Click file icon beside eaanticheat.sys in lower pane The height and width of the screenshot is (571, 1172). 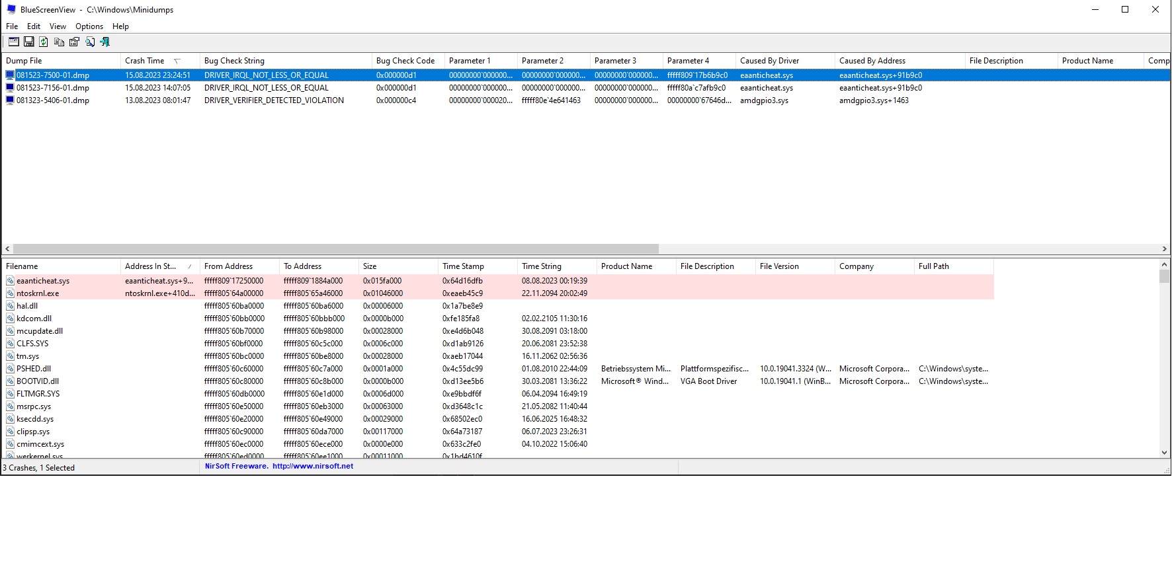(x=10, y=281)
